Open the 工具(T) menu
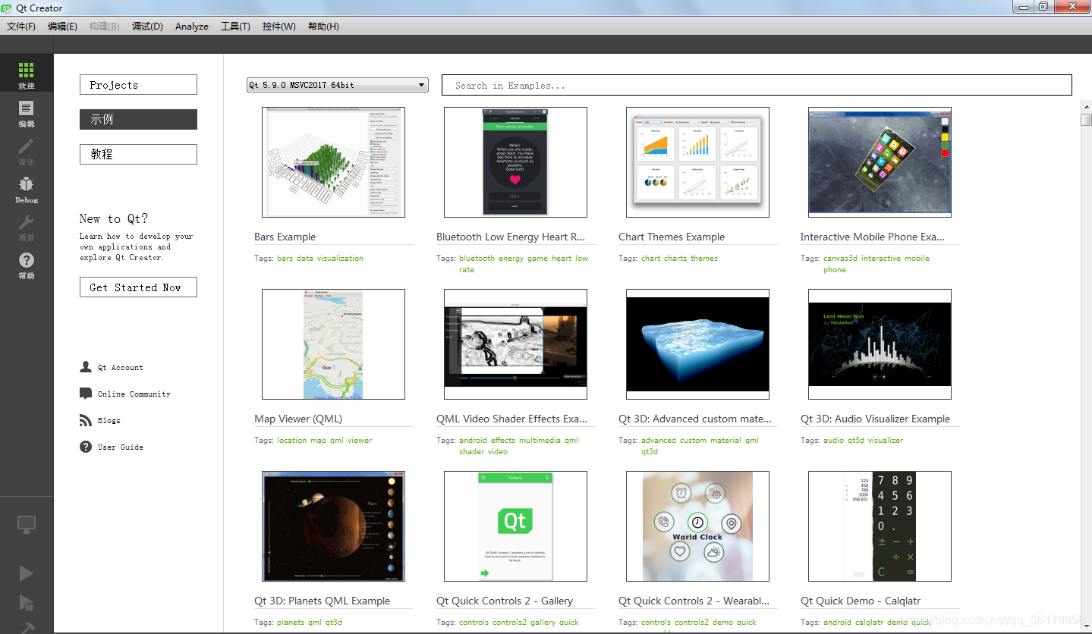The image size is (1092, 634). tap(235, 26)
